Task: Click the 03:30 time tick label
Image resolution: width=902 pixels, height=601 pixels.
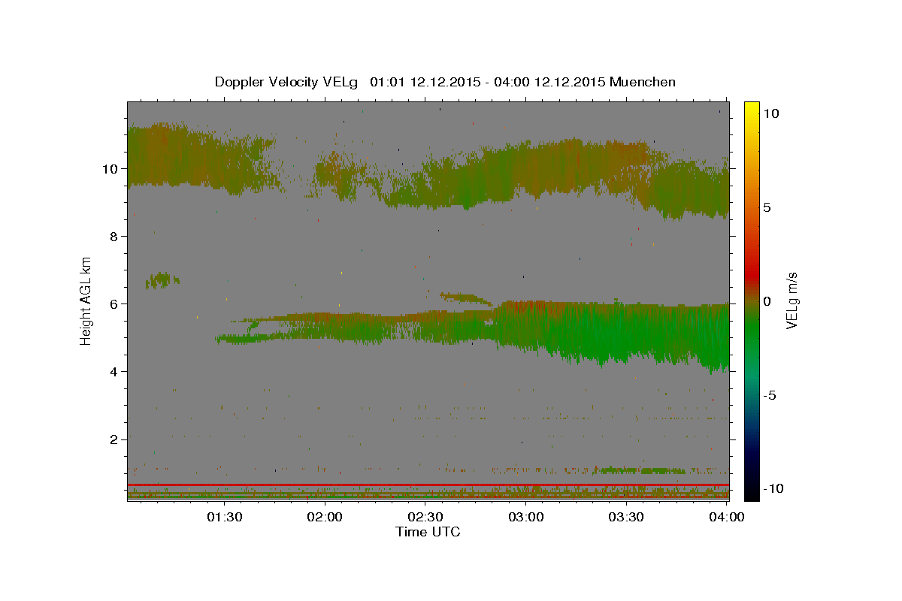Action: click(x=627, y=517)
